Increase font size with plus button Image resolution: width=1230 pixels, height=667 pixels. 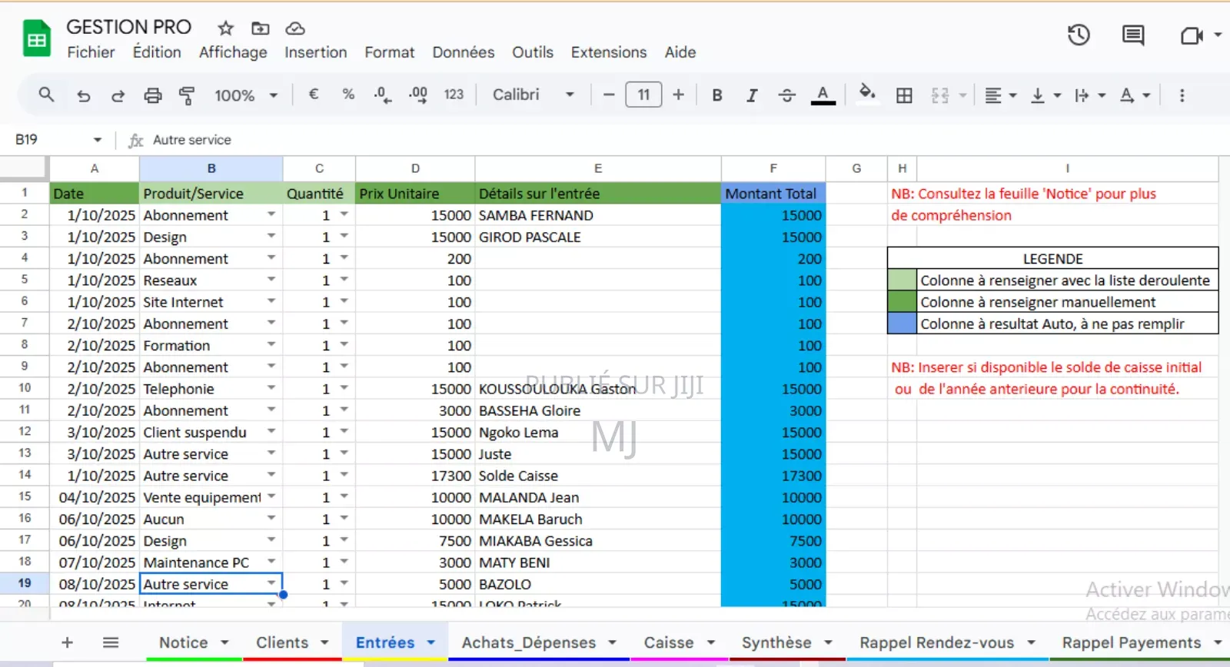[x=678, y=95]
